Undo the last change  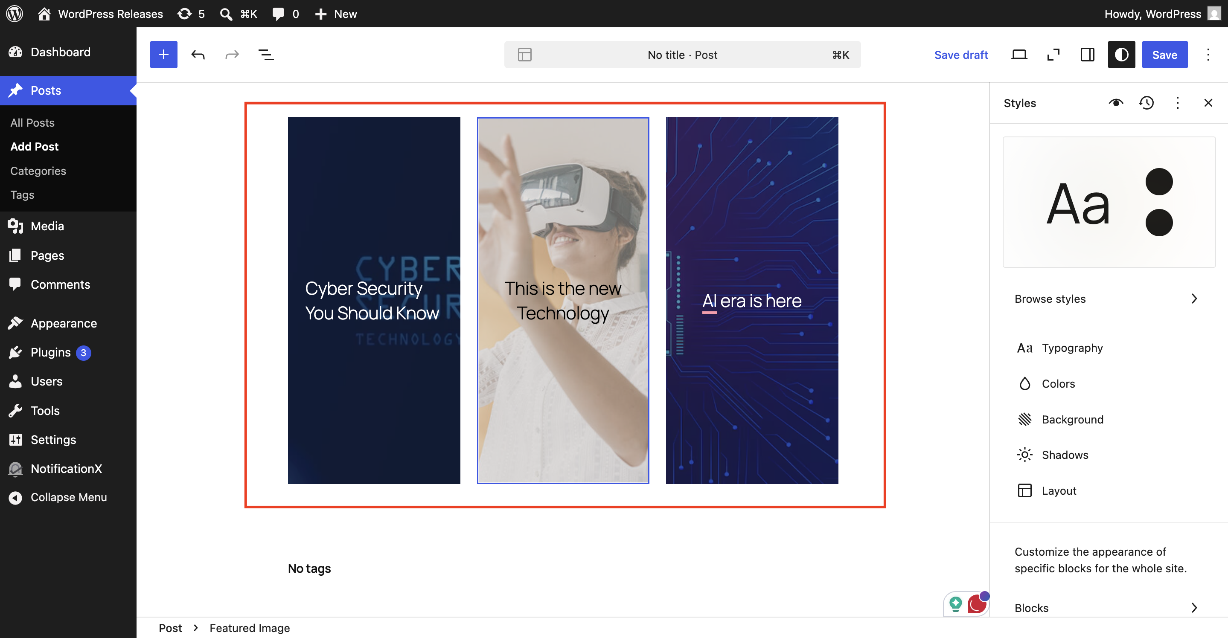[198, 55]
